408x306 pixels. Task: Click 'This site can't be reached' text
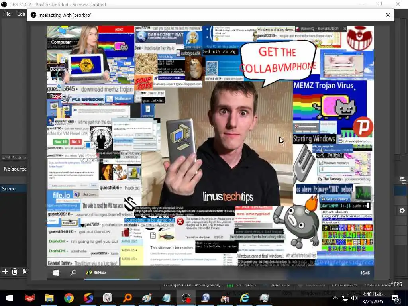click(x=171, y=247)
